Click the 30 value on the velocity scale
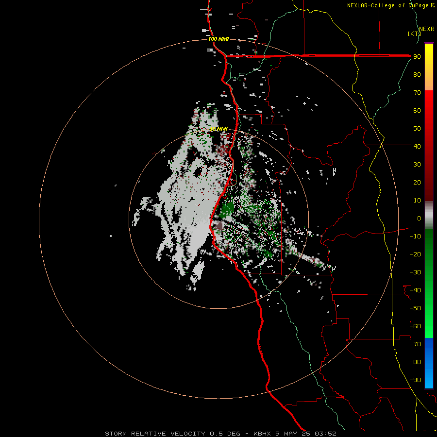This screenshot has width=437, height=437. click(417, 165)
